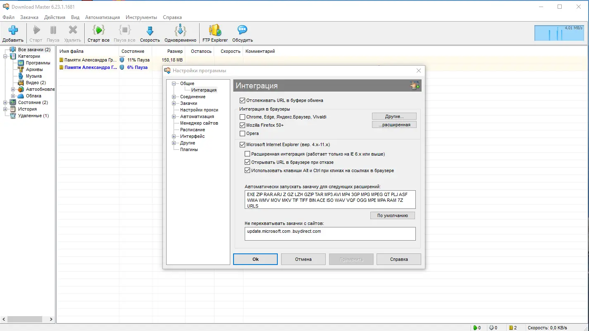Open the Удаленные (1) trash icon
589x331 pixels.
click(x=13, y=116)
